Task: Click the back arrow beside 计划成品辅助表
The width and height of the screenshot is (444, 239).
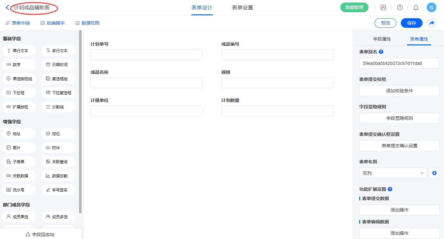Action: [x=8, y=8]
